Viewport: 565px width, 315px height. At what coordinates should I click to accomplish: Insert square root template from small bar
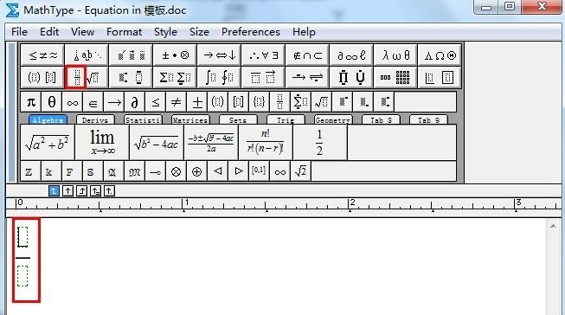coord(321,102)
